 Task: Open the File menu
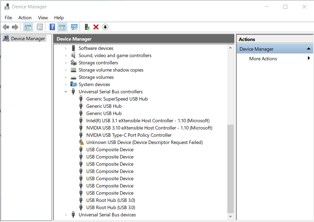[8, 18]
